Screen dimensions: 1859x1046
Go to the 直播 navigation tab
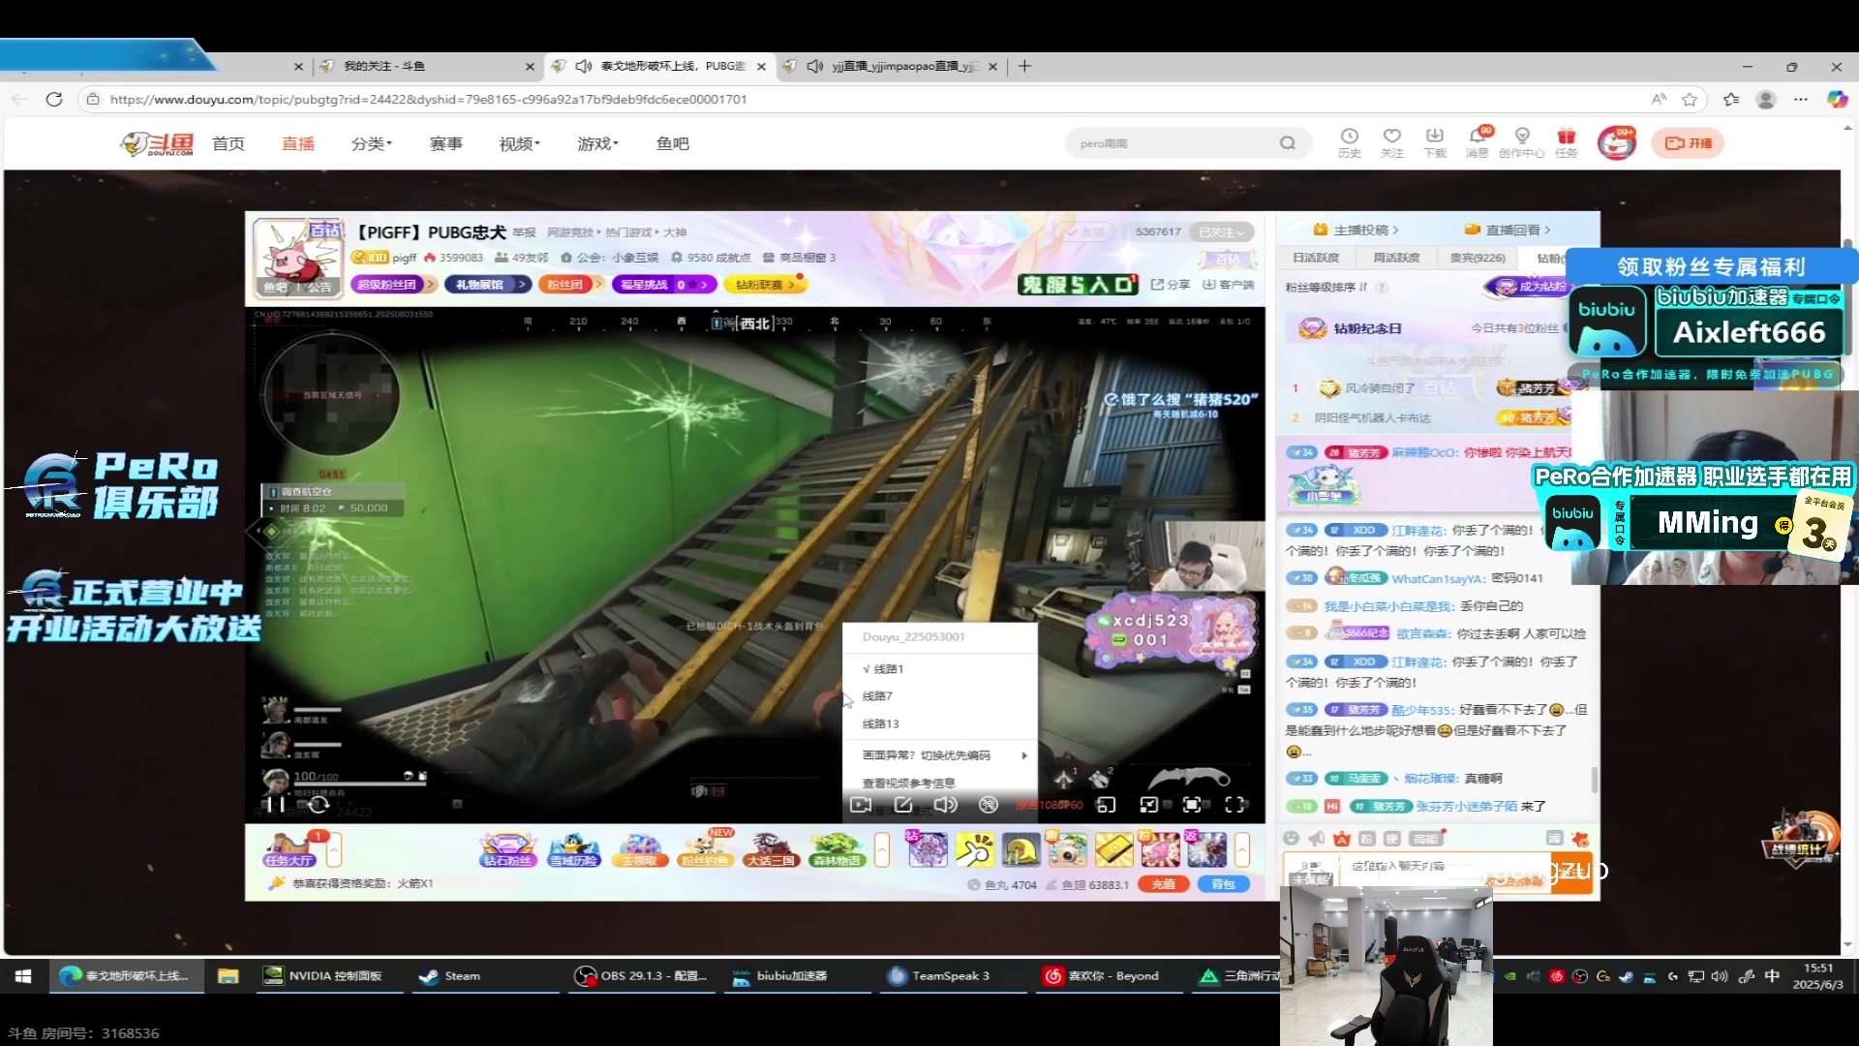pos(298,143)
